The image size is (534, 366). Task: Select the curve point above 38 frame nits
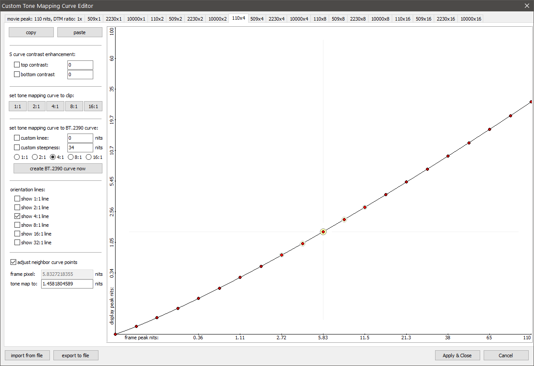(x=448, y=156)
